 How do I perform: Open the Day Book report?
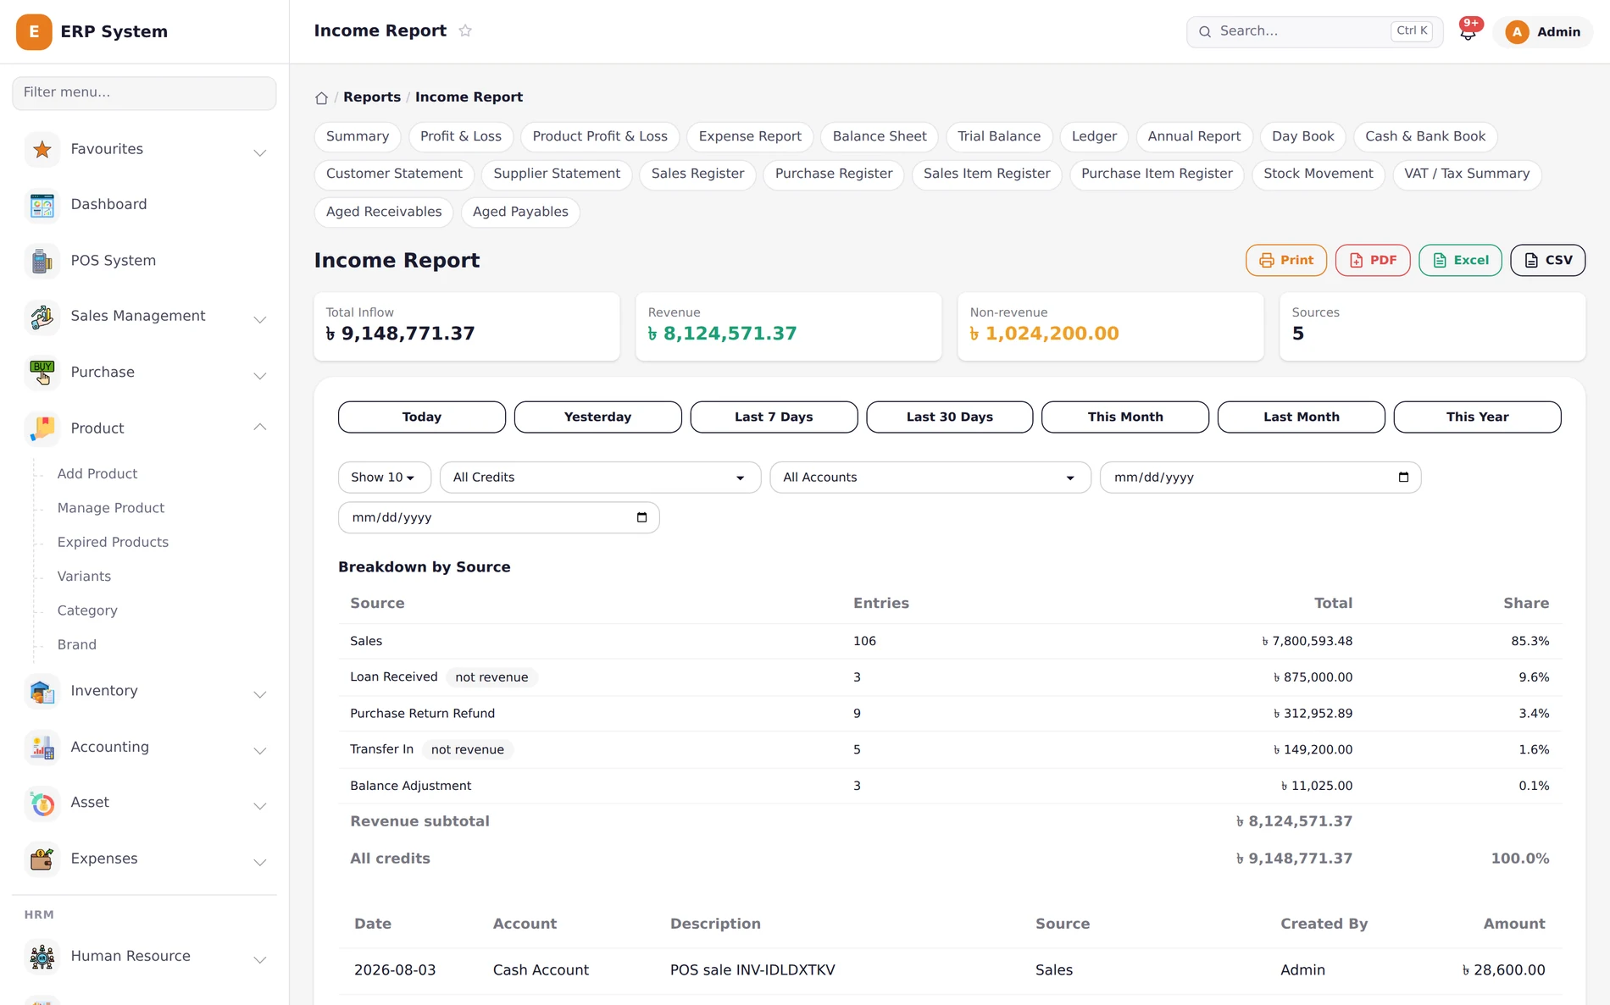[1302, 136]
